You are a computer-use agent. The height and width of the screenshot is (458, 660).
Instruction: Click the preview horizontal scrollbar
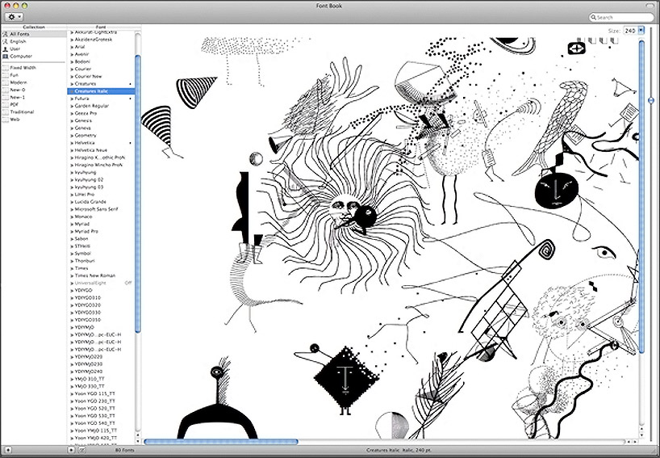coord(220,441)
